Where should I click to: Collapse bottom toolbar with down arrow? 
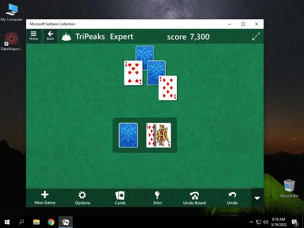pos(257,198)
